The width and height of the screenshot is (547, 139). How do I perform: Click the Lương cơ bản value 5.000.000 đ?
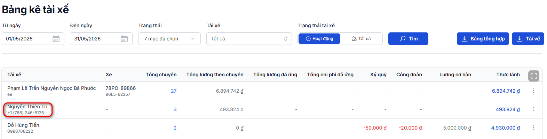pos(457,128)
